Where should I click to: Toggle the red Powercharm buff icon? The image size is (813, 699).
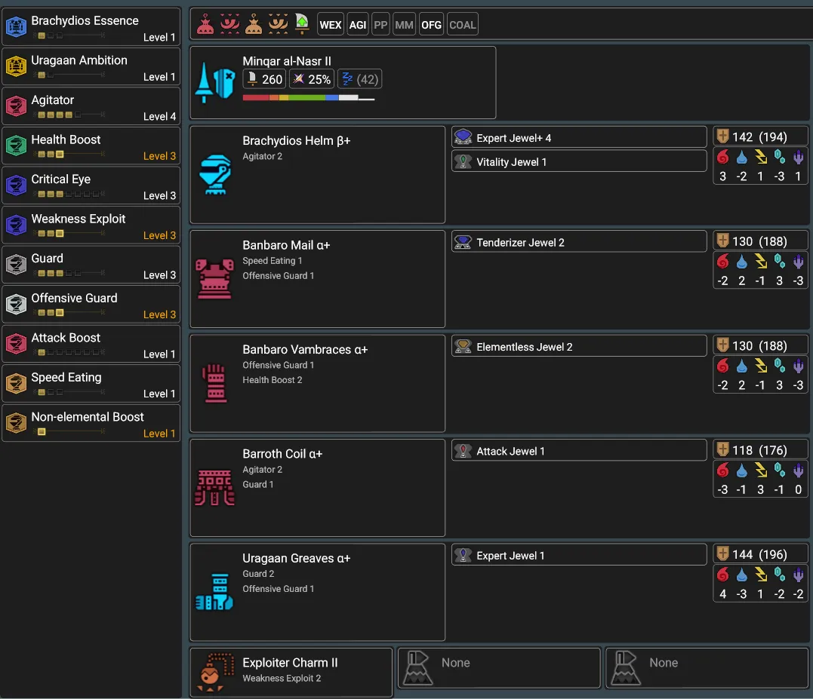pos(205,24)
